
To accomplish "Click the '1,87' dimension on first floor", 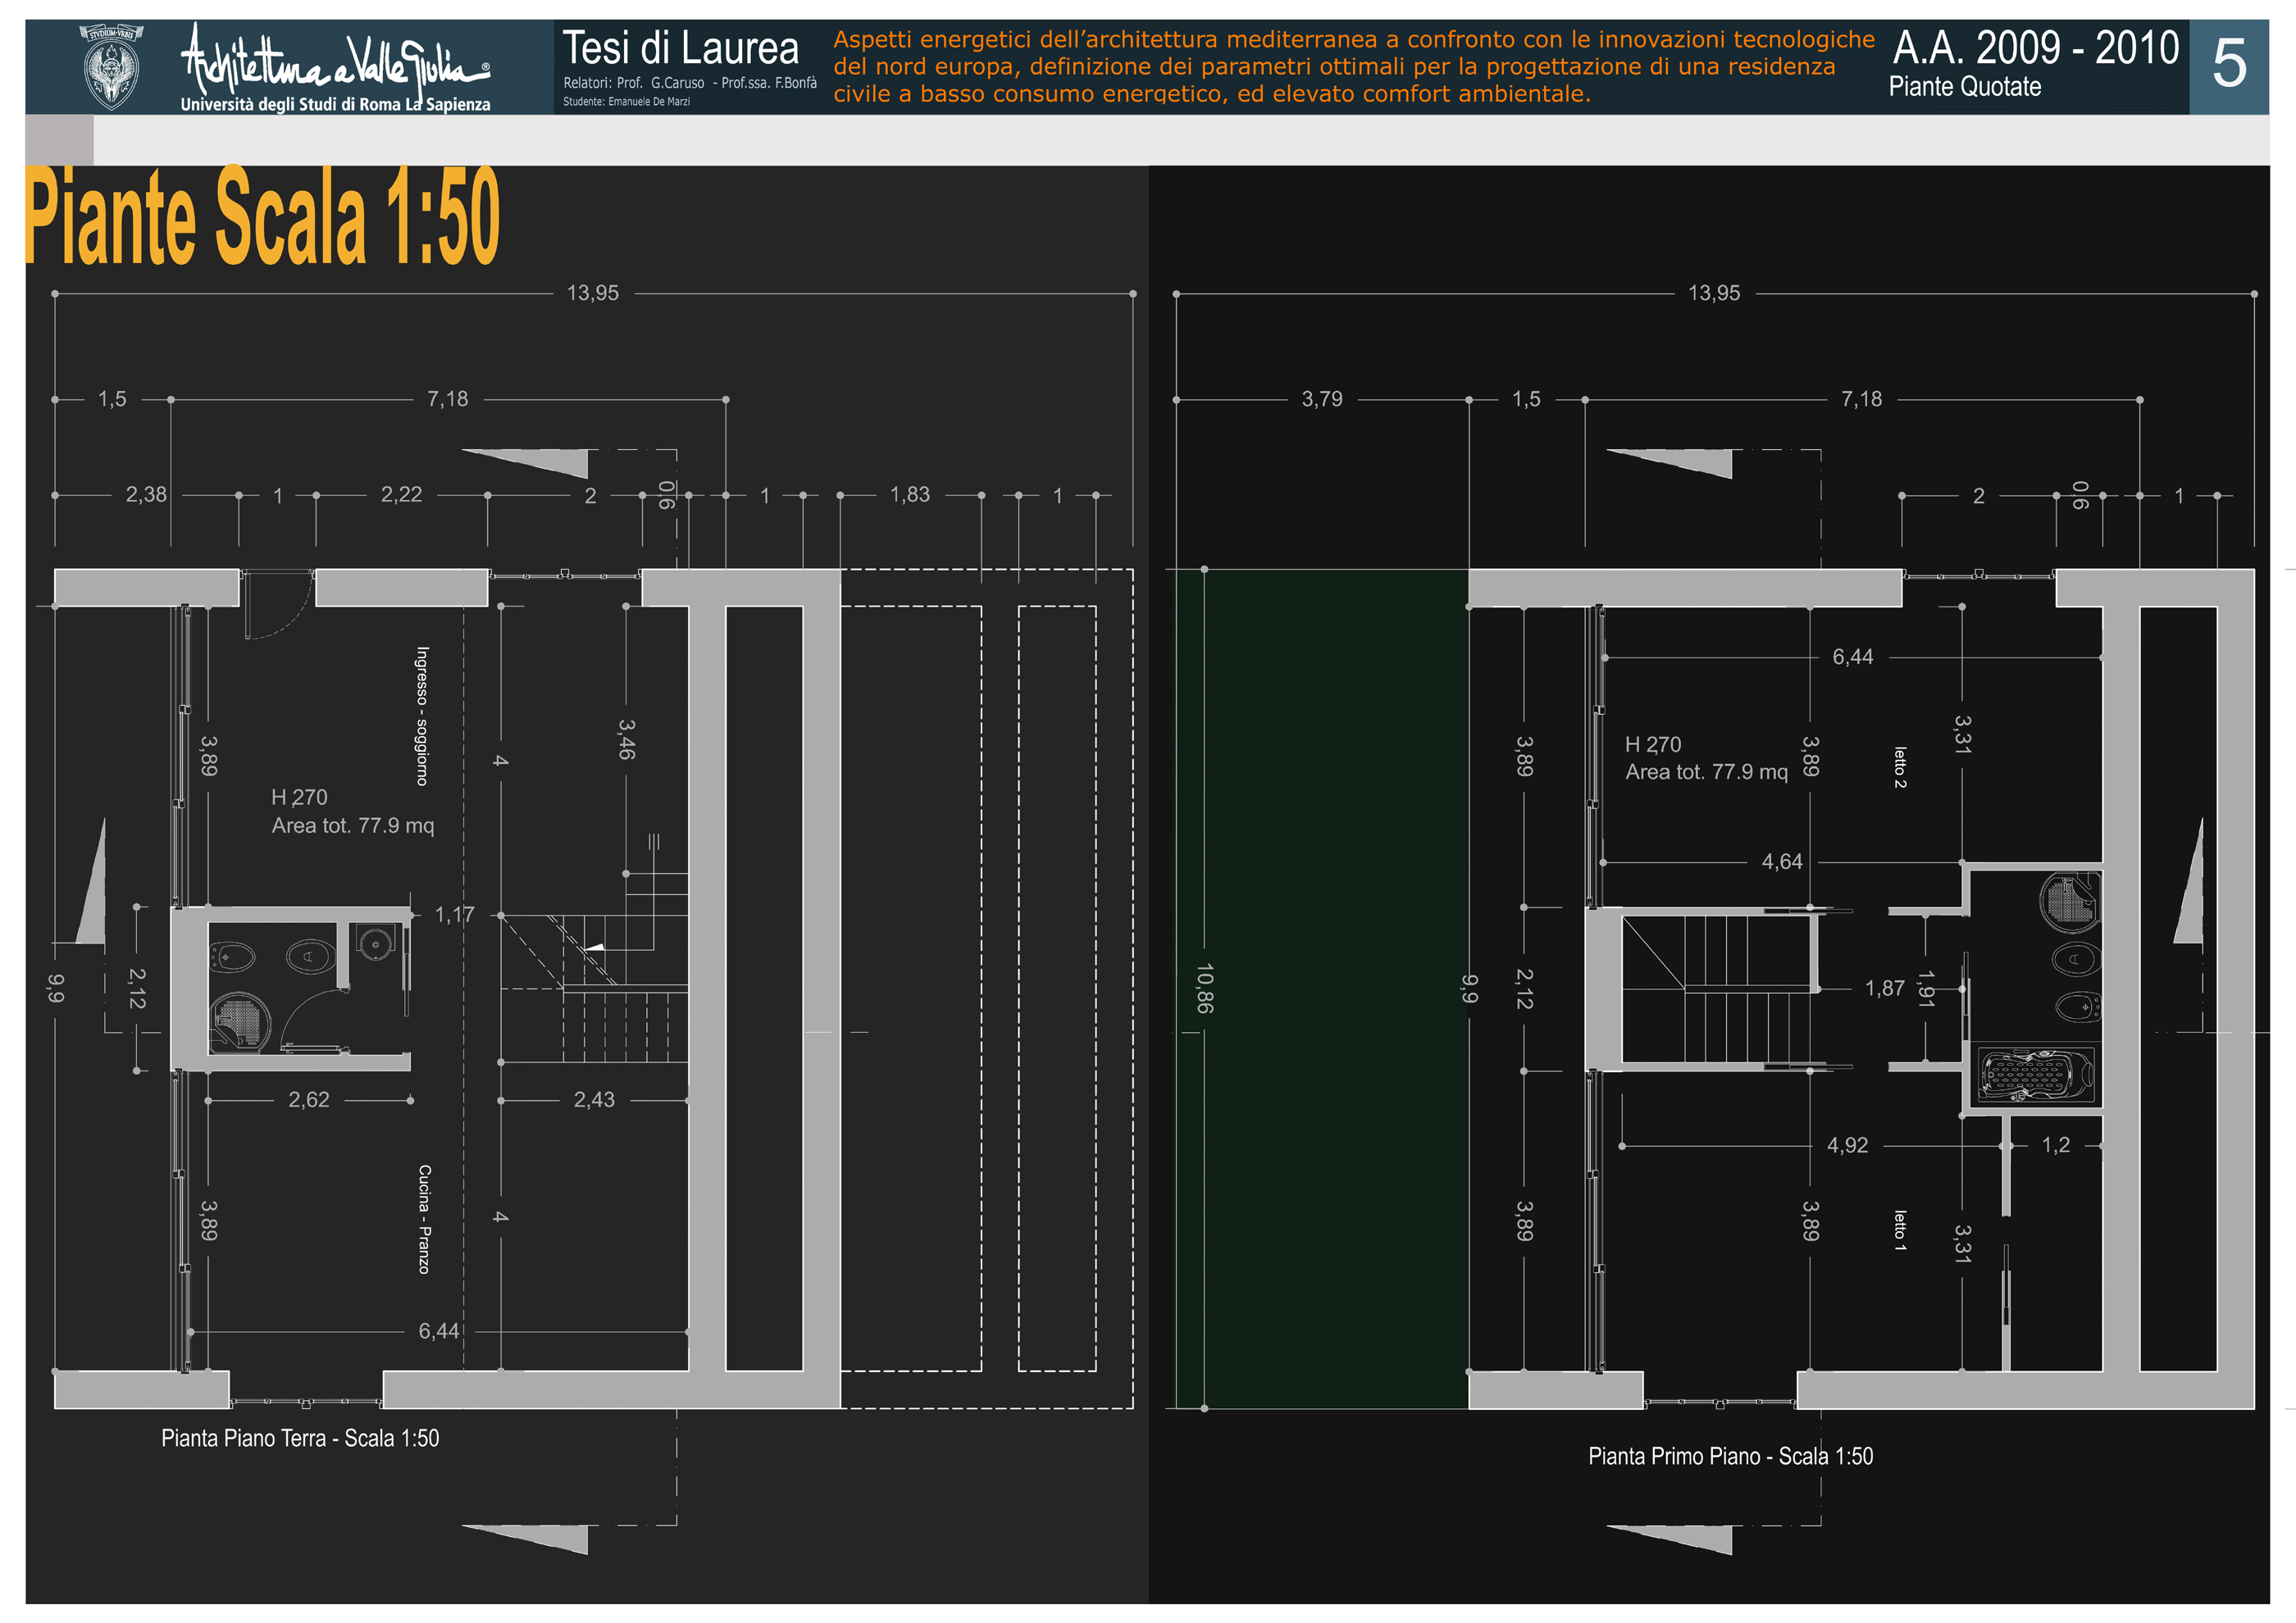I will click(1885, 989).
